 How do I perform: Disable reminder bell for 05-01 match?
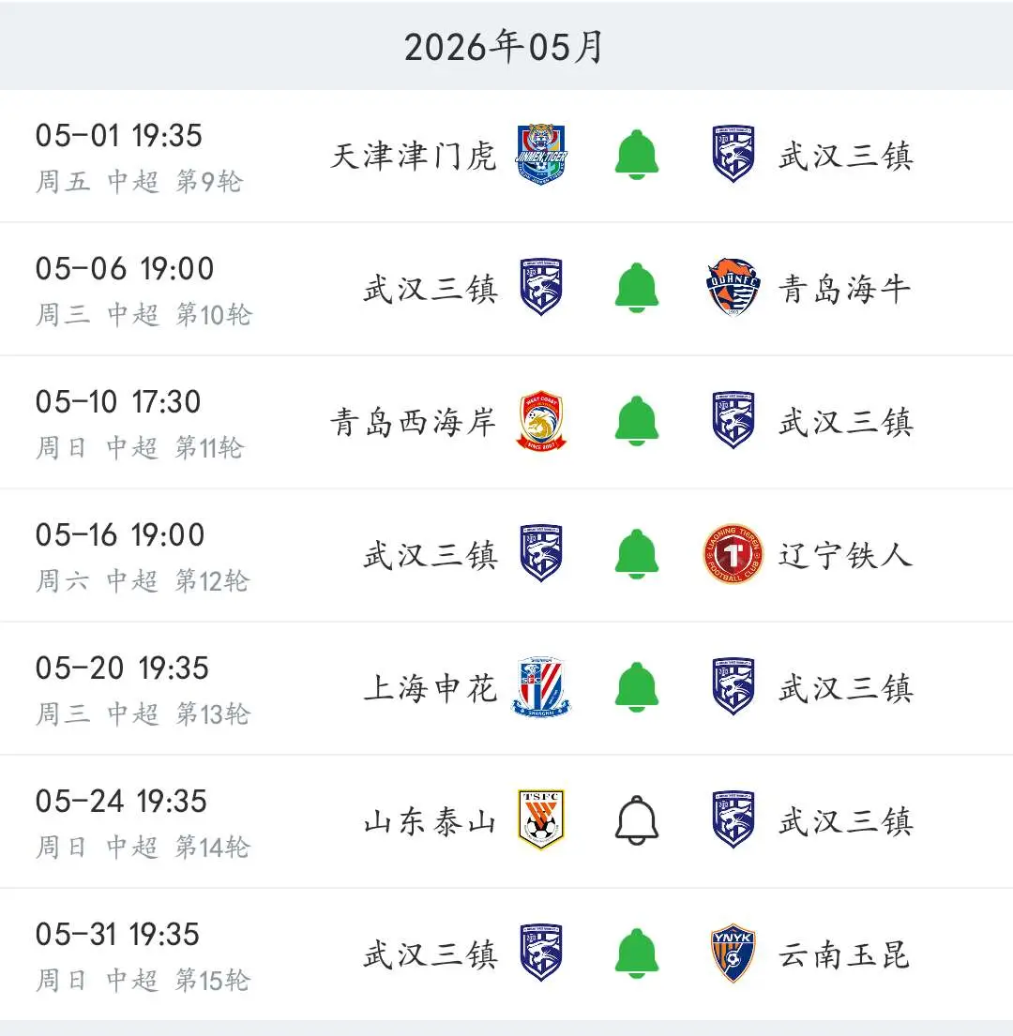coord(636,155)
